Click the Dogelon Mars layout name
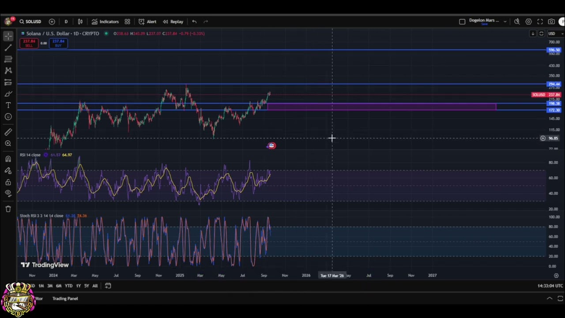565x318 pixels. [x=484, y=21]
